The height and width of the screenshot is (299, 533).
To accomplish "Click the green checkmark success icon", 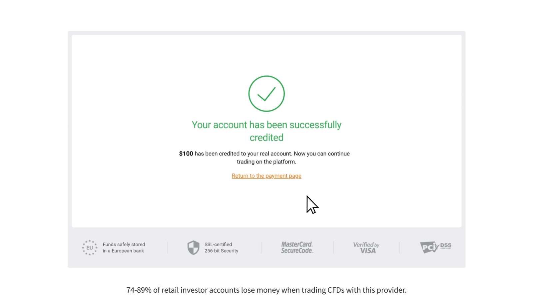I will (x=266, y=94).
